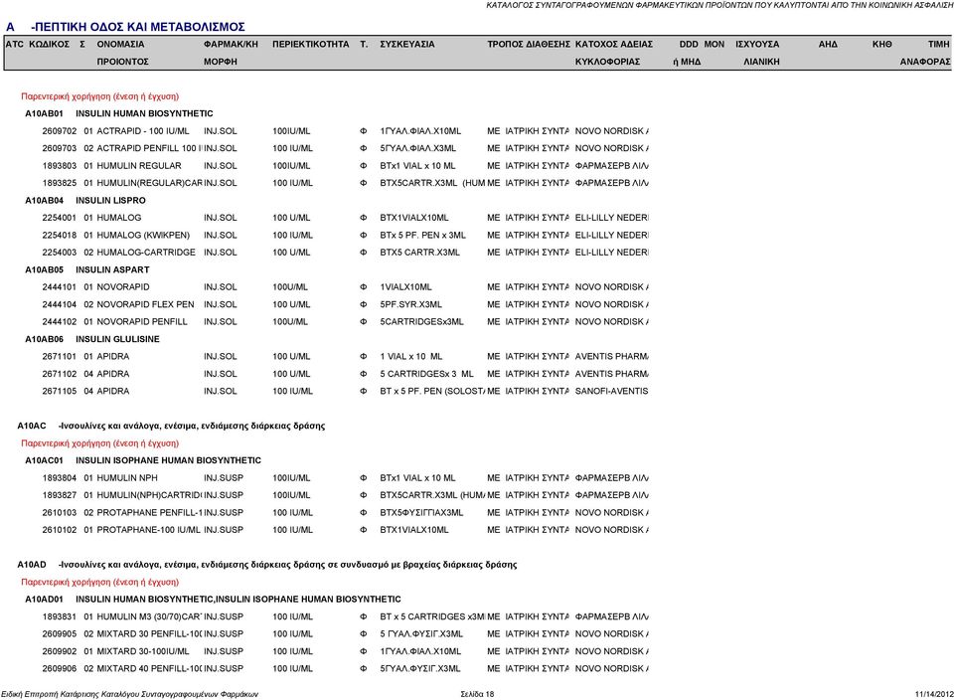
Task: Select product code 2609906
Action: coord(60,668)
